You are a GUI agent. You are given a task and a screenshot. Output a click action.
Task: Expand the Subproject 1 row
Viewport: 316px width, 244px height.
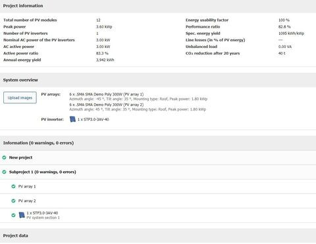click(158, 172)
